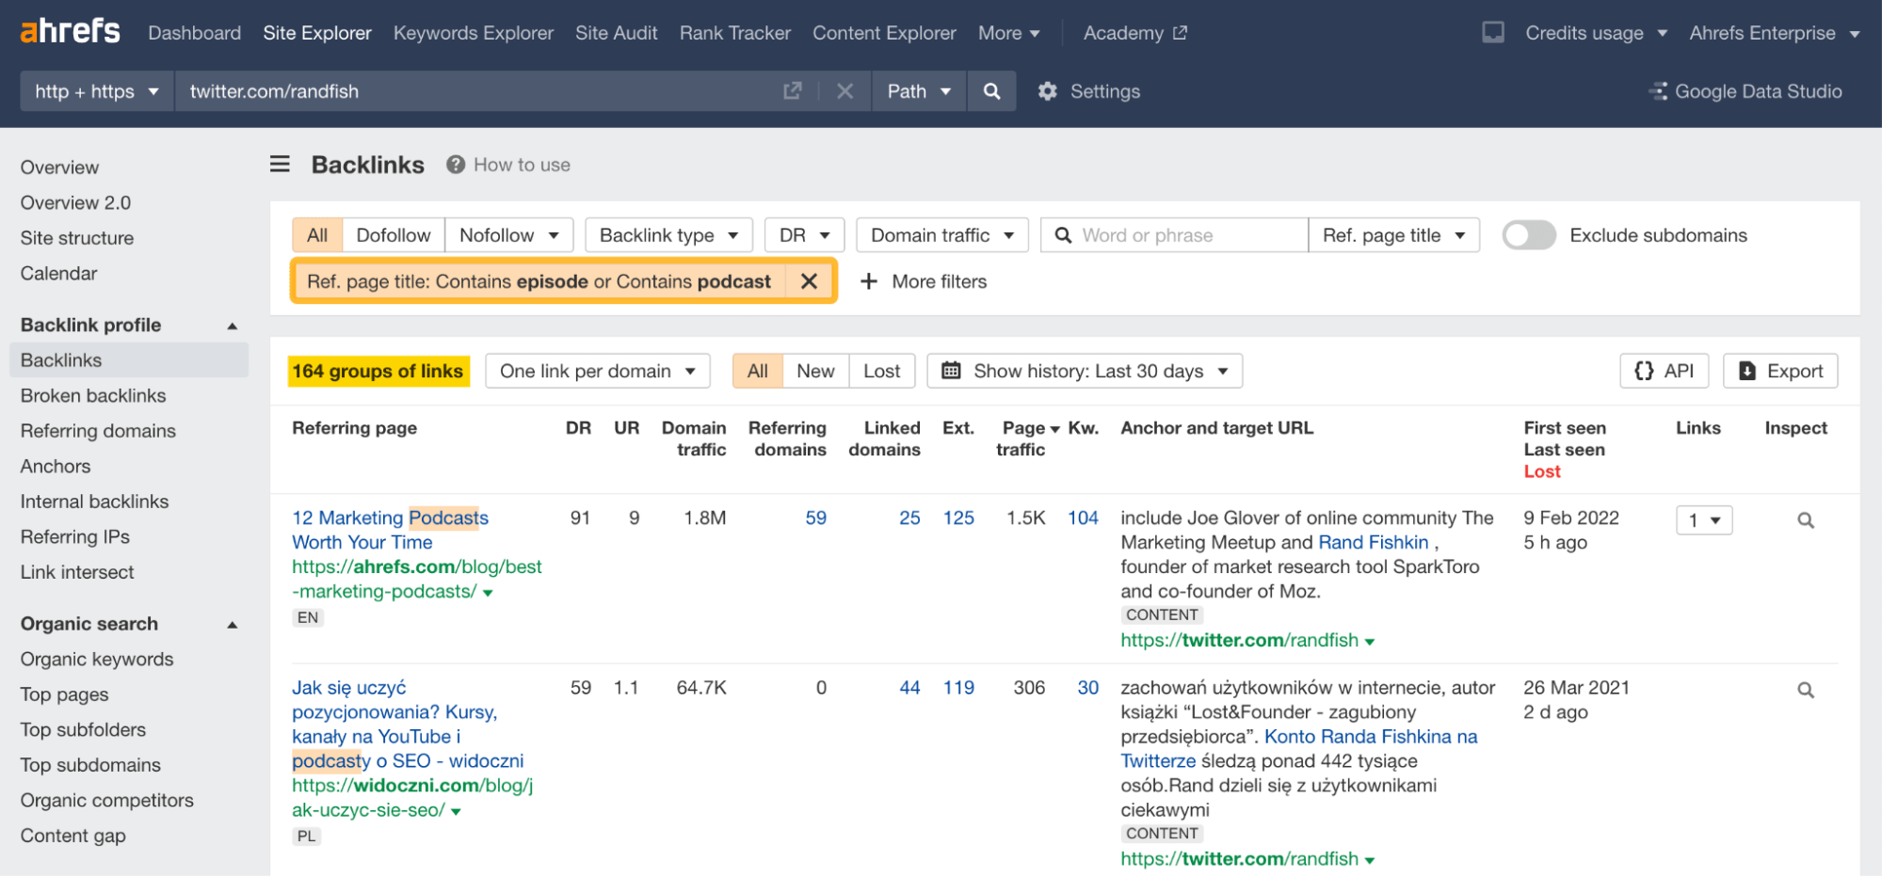Run the search with the magnifier icon
The width and height of the screenshot is (1882, 877).
tap(990, 90)
